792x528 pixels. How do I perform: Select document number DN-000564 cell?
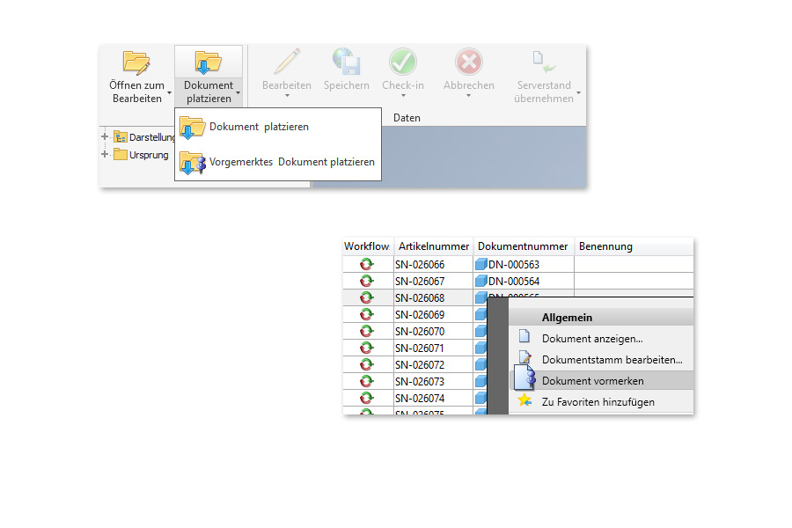[514, 281]
